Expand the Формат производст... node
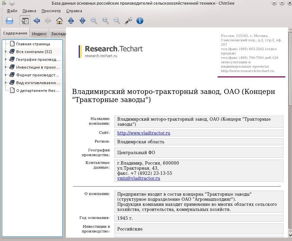This screenshot has height=241, width=292. point(5,75)
